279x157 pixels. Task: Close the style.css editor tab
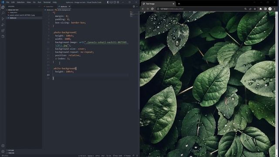click(69, 7)
